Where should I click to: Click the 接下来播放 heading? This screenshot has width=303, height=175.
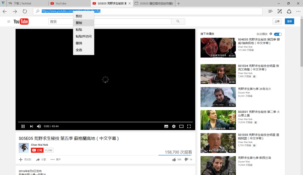207,34
